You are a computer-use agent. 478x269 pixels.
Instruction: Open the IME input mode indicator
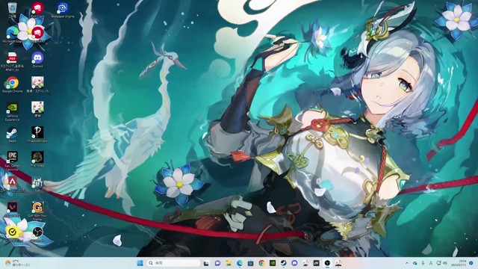431,263
